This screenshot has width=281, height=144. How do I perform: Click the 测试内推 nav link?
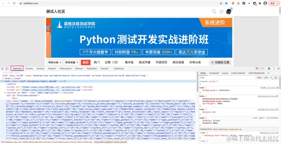pyautogui.click(x=145, y=63)
